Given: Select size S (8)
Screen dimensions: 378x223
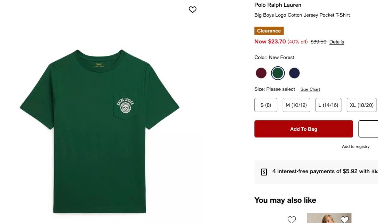Looking at the screenshot, I should [x=265, y=105].
